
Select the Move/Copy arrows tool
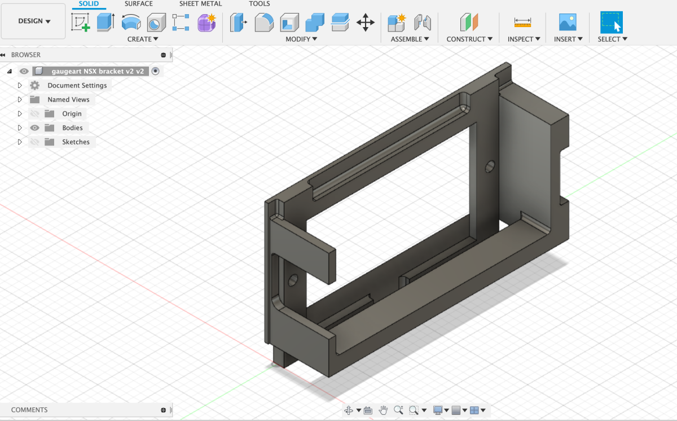[x=366, y=23]
